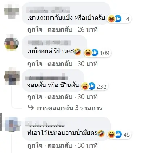The width and height of the screenshot is (159, 153).
Task: Reply to the comment posted 26 นาที ago
Action: coord(60,30)
